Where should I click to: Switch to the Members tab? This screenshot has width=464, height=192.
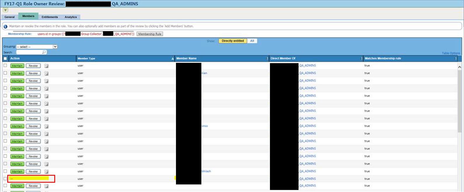pyautogui.click(x=28, y=16)
